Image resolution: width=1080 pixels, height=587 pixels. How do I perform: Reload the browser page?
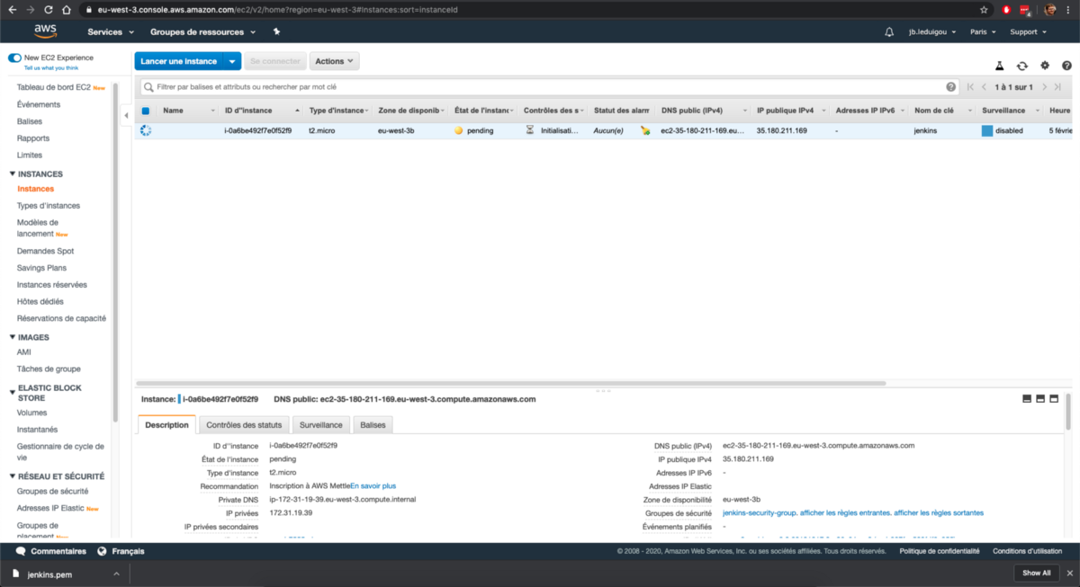pos(49,9)
